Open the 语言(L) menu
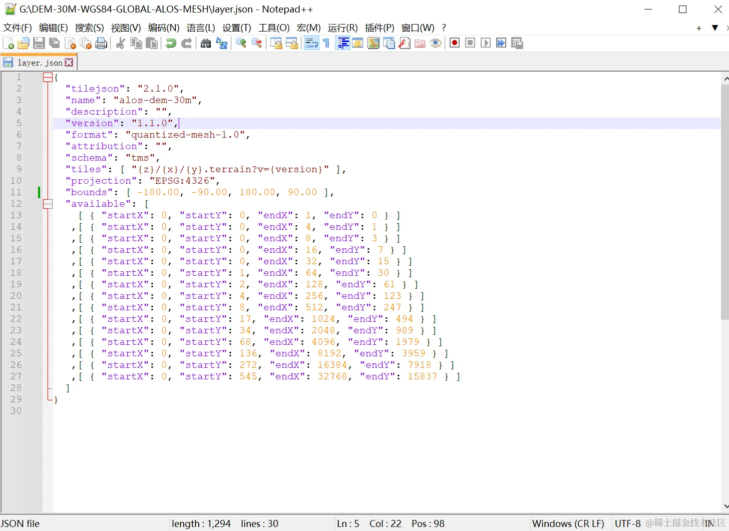The width and height of the screenshot is (729, 531). tap(201, 28)
